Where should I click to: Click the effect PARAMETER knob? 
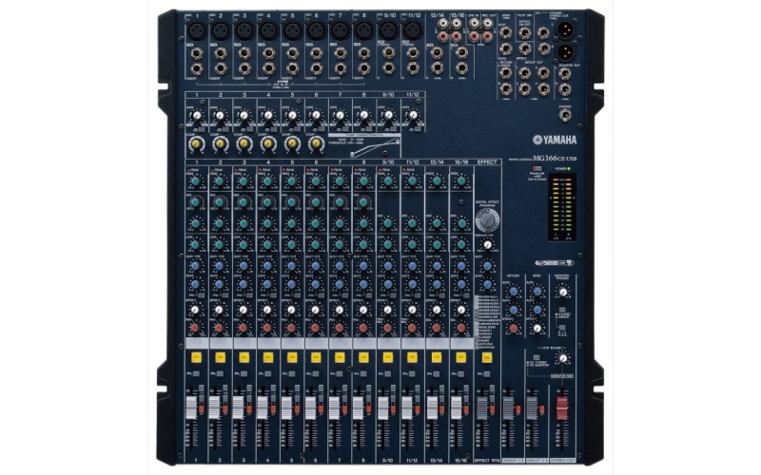(x=487, y=245)
